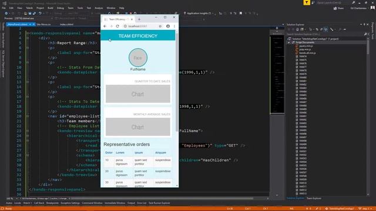Close the _MenuPanel.cshtml editor tab

(x=33, y=25)
